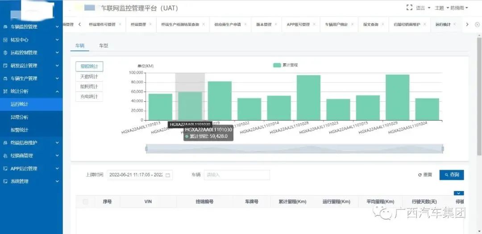Open 报警统计 in the sidebar
482x234 pixels.
click(31, 130)
